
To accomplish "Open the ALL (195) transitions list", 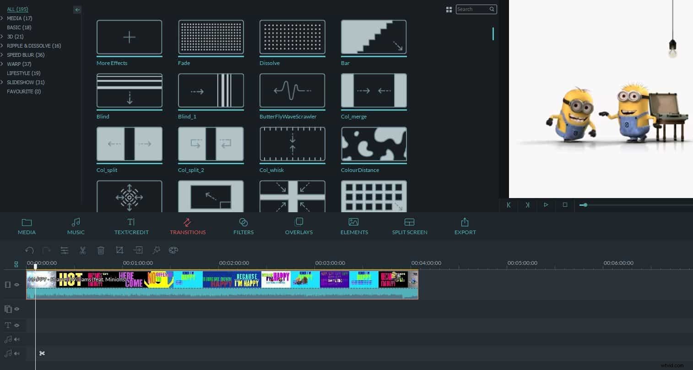I will click(17, 9).
